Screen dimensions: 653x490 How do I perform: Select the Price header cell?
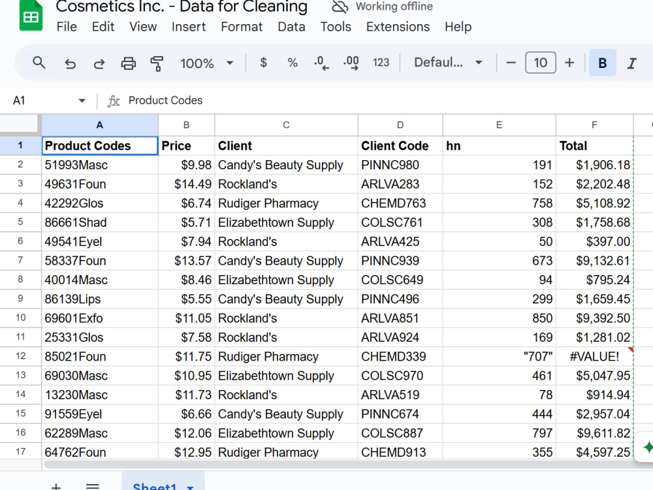tap(186, 146)
